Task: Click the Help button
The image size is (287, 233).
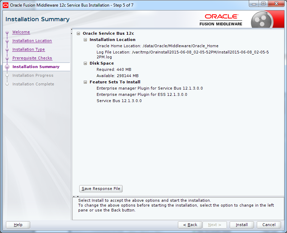Action: click(x=18, y=225)
